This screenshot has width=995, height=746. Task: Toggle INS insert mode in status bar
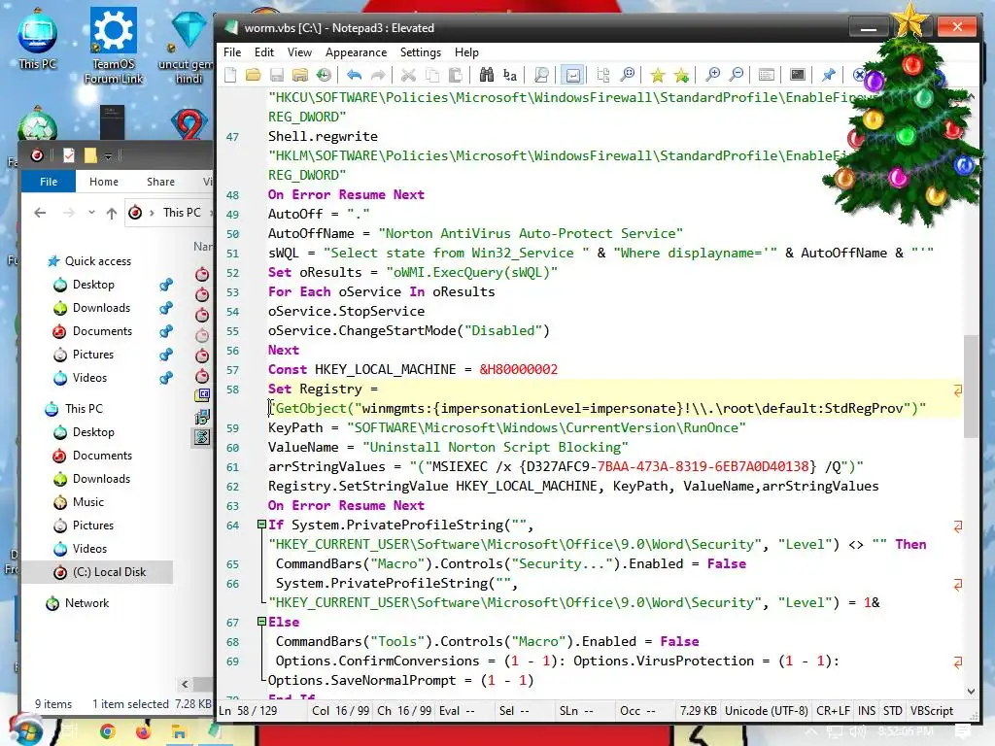click(866, 711)
